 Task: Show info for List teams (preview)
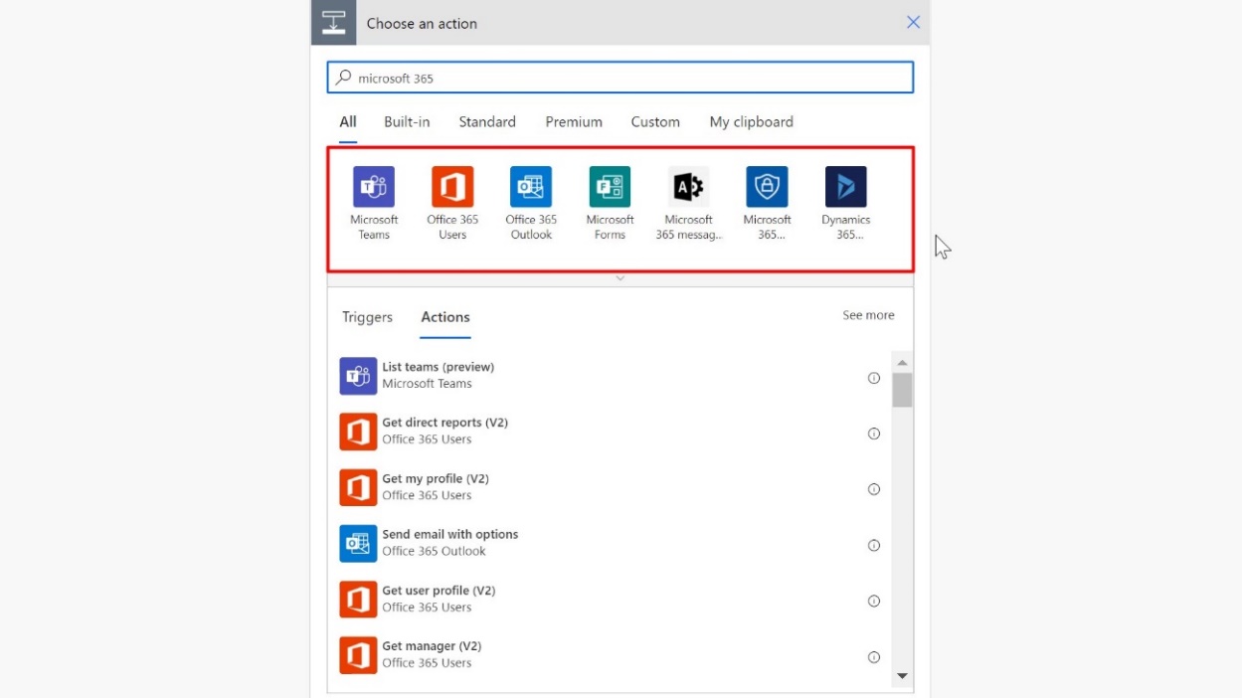click(x=874, y=378)
